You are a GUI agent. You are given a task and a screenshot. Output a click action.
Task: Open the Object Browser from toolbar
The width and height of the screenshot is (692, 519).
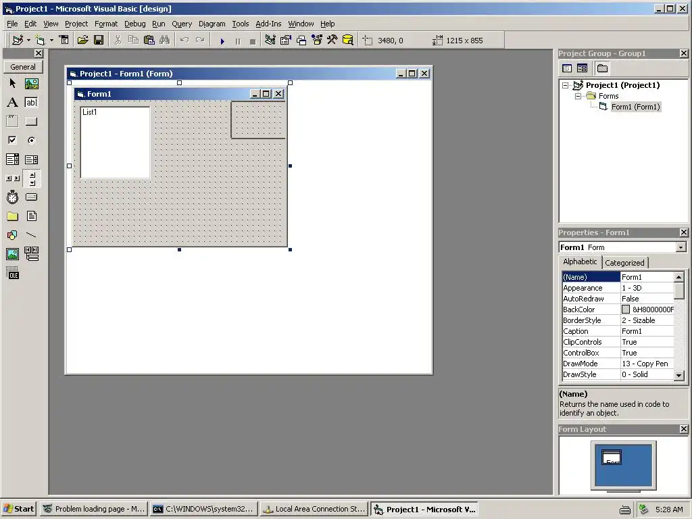click(317, 40)
